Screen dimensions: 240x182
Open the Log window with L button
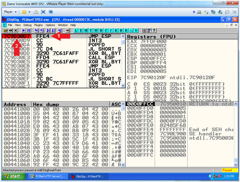click(76, 31)
